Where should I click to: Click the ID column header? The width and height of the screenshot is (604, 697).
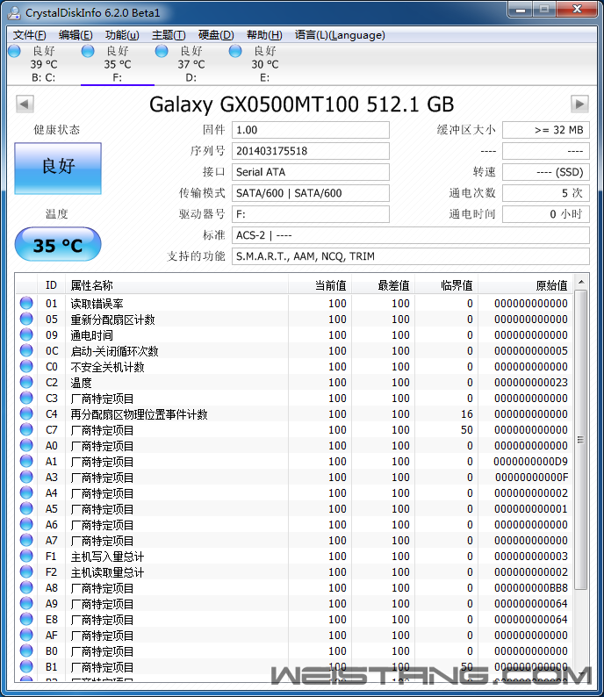51,285
